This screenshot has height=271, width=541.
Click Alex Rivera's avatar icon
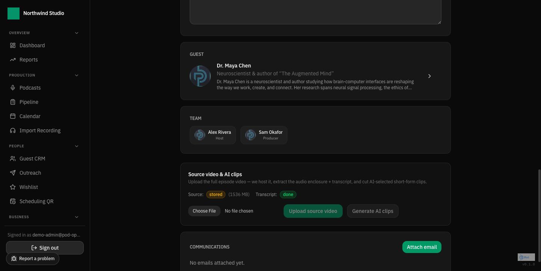click(200, 135)
